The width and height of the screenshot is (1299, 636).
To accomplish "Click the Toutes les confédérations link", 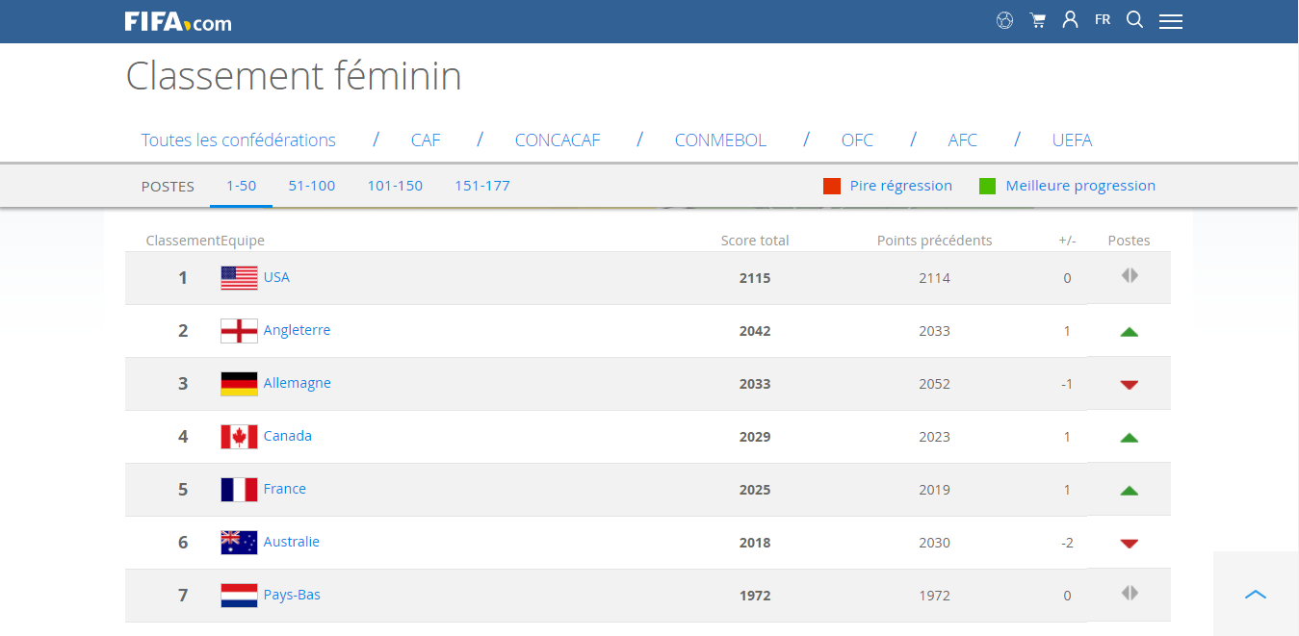I will 238,140.
